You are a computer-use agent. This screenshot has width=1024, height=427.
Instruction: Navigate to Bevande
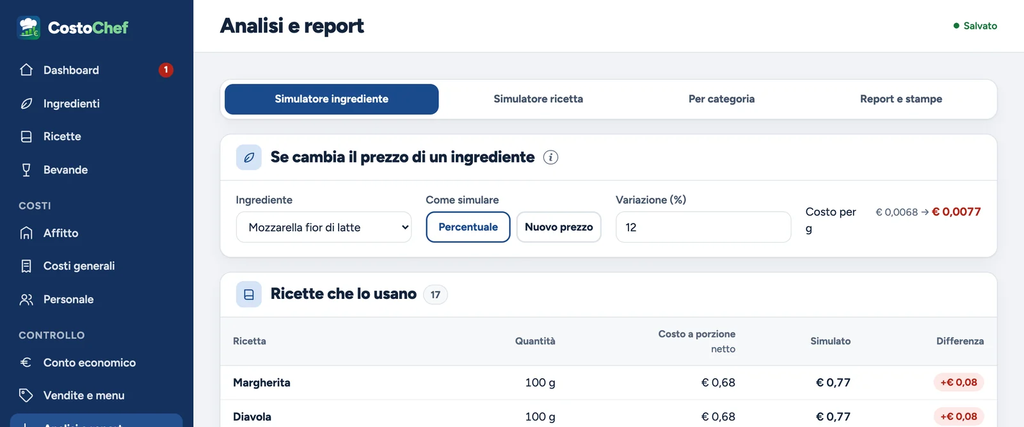(x=97, y=170)
